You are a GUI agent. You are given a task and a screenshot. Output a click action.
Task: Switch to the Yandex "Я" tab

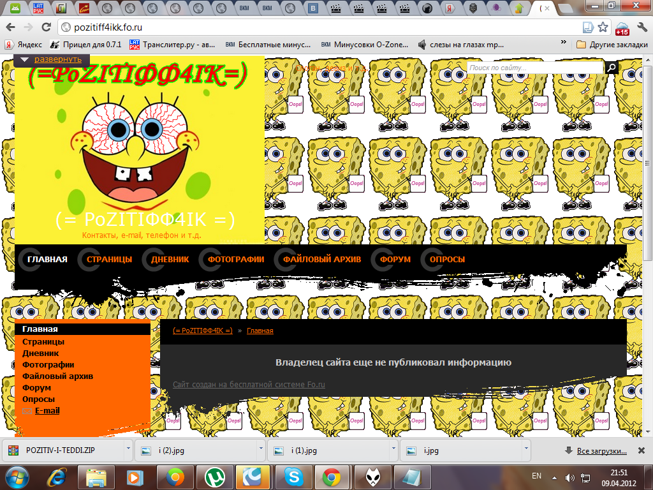(450, 8)
